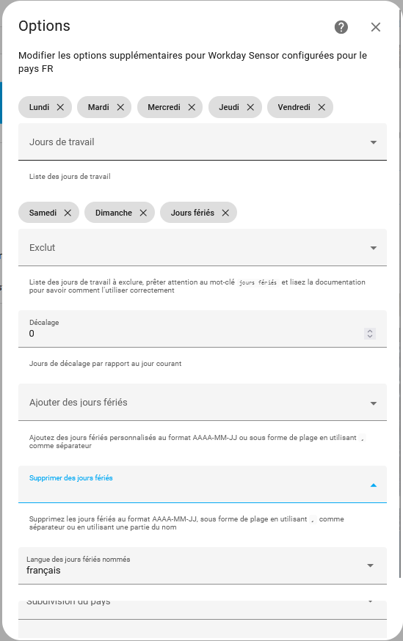Adjust the Décalage stepper arrows

370,334
